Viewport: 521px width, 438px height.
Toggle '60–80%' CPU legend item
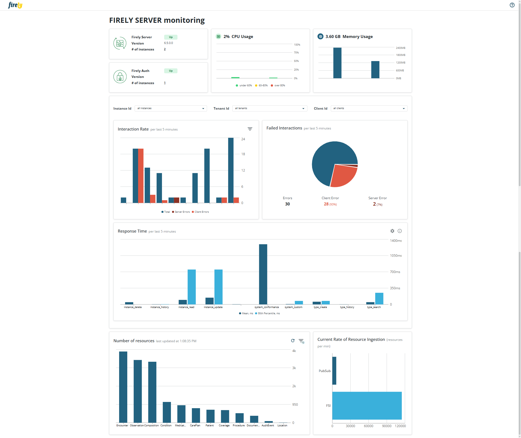coord(261,85)
